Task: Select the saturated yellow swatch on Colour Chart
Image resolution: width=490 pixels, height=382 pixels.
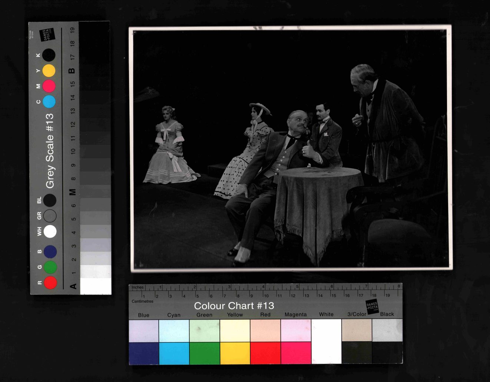Action: pyautogui.click(x=235, y=353)
